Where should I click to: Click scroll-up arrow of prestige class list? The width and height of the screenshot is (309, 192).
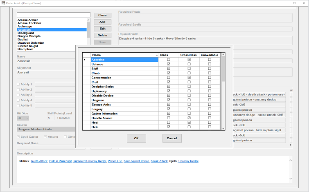[x=88, y=20]
